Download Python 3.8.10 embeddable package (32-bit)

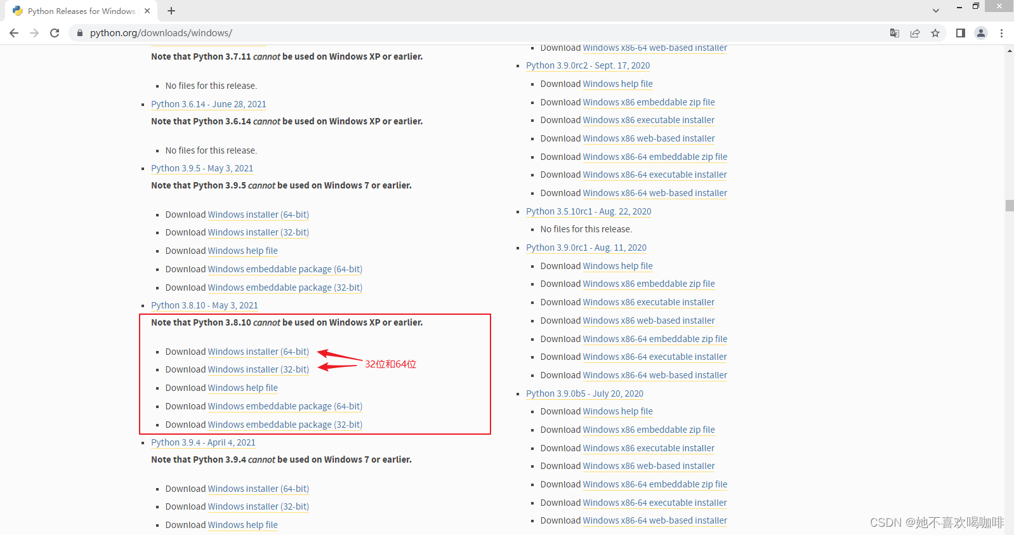click(285, 425)
